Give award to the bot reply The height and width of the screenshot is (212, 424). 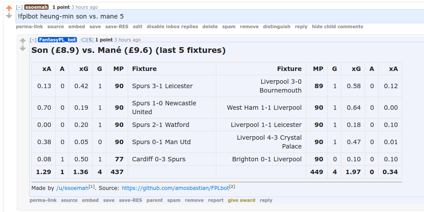pos(242,200)
